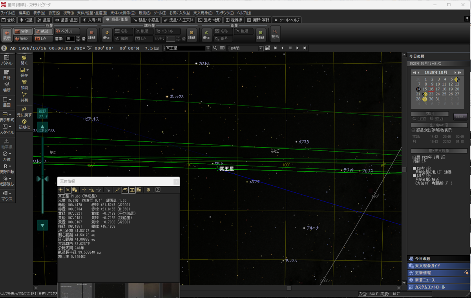Open the 場所 location tool

[7, 87]
